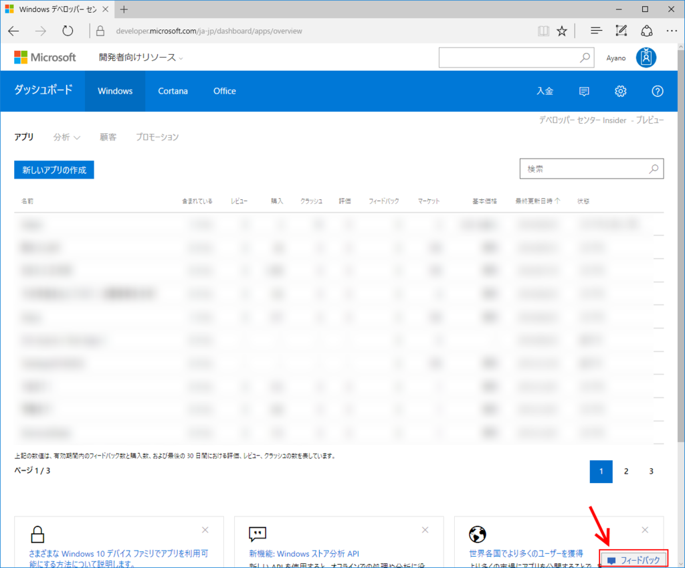Expand the 分析 dropdown menu
Viewport: 685px width, 568px height.
coord(66,137)
